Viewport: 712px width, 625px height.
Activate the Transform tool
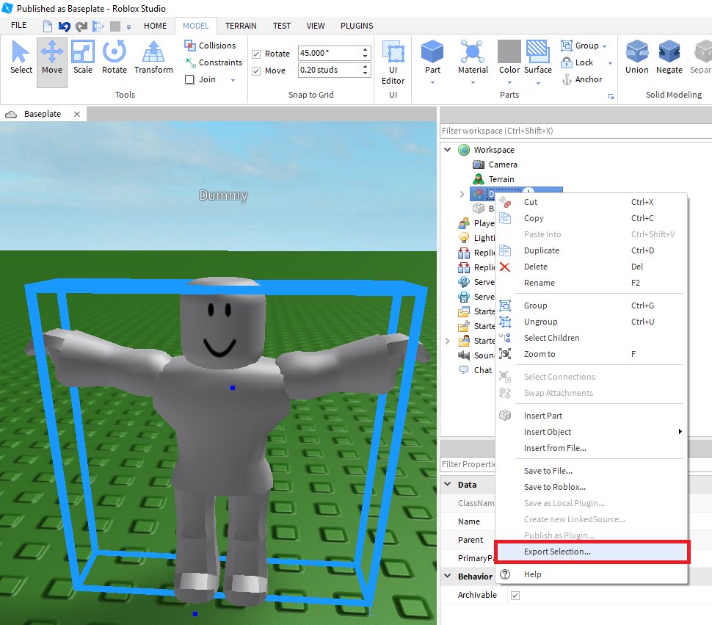(153, 57)
